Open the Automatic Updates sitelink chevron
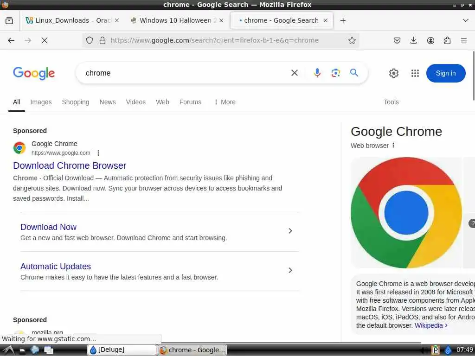The image size is (475, 356). click(x=290, y=270)
